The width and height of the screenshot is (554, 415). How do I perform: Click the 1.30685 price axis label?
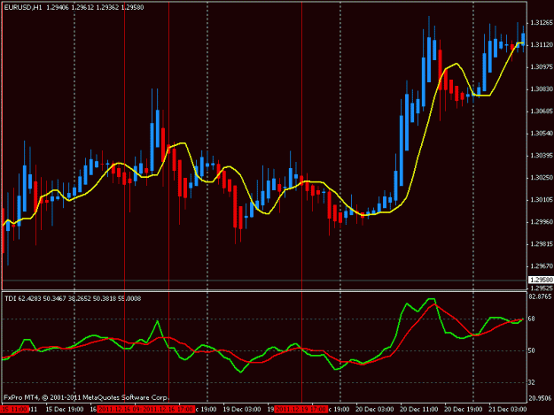[x=541, y=111]
